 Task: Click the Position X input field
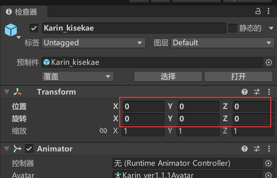[x=143, y=106]
